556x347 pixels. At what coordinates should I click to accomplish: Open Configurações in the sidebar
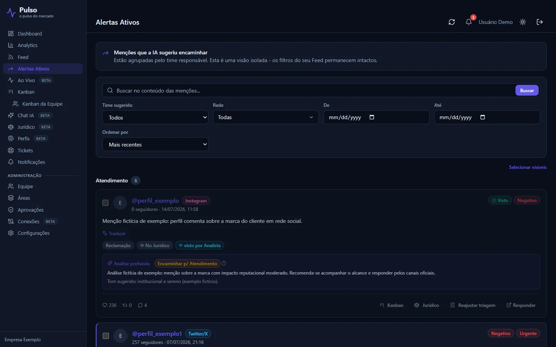tap(43, 233)
